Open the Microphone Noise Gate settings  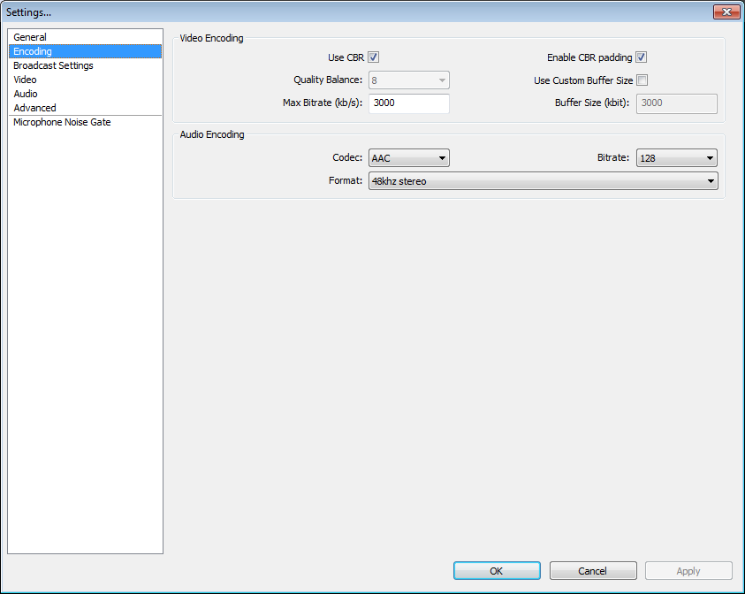[x=61, y=121]
